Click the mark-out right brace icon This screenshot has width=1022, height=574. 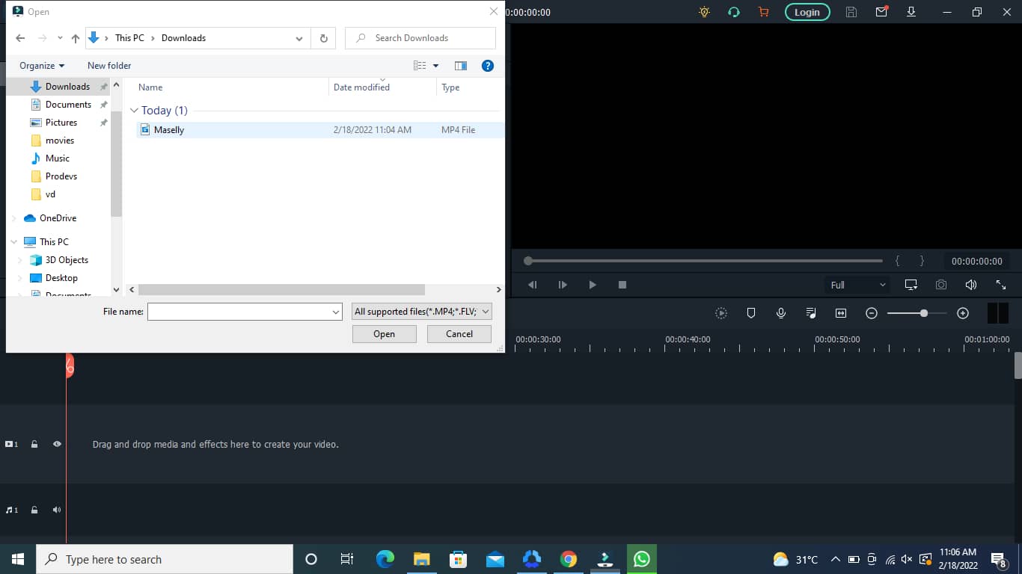coord(922,261)
